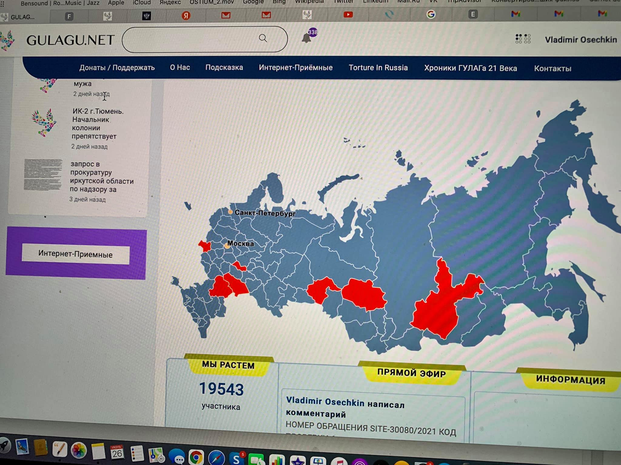621x465 pixels.
Task: Focus the site search field
Action: coord(205,39)
